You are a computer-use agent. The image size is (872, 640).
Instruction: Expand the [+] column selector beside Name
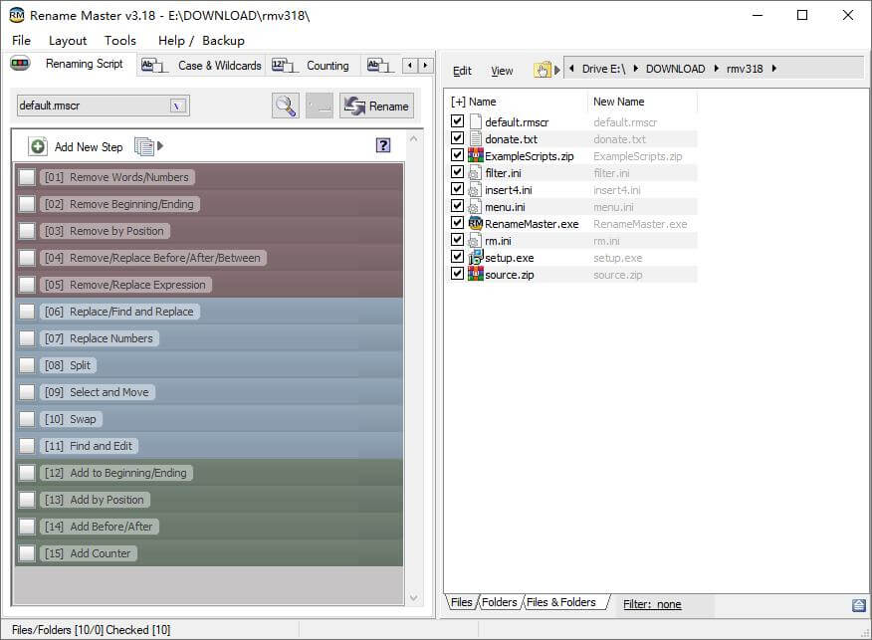coord(458,102)
